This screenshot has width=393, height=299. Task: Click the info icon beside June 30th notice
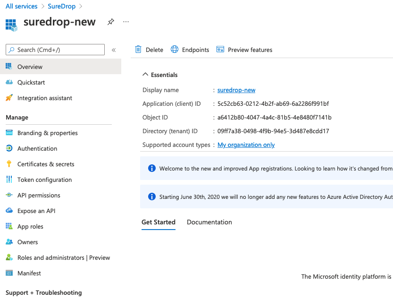151,196
